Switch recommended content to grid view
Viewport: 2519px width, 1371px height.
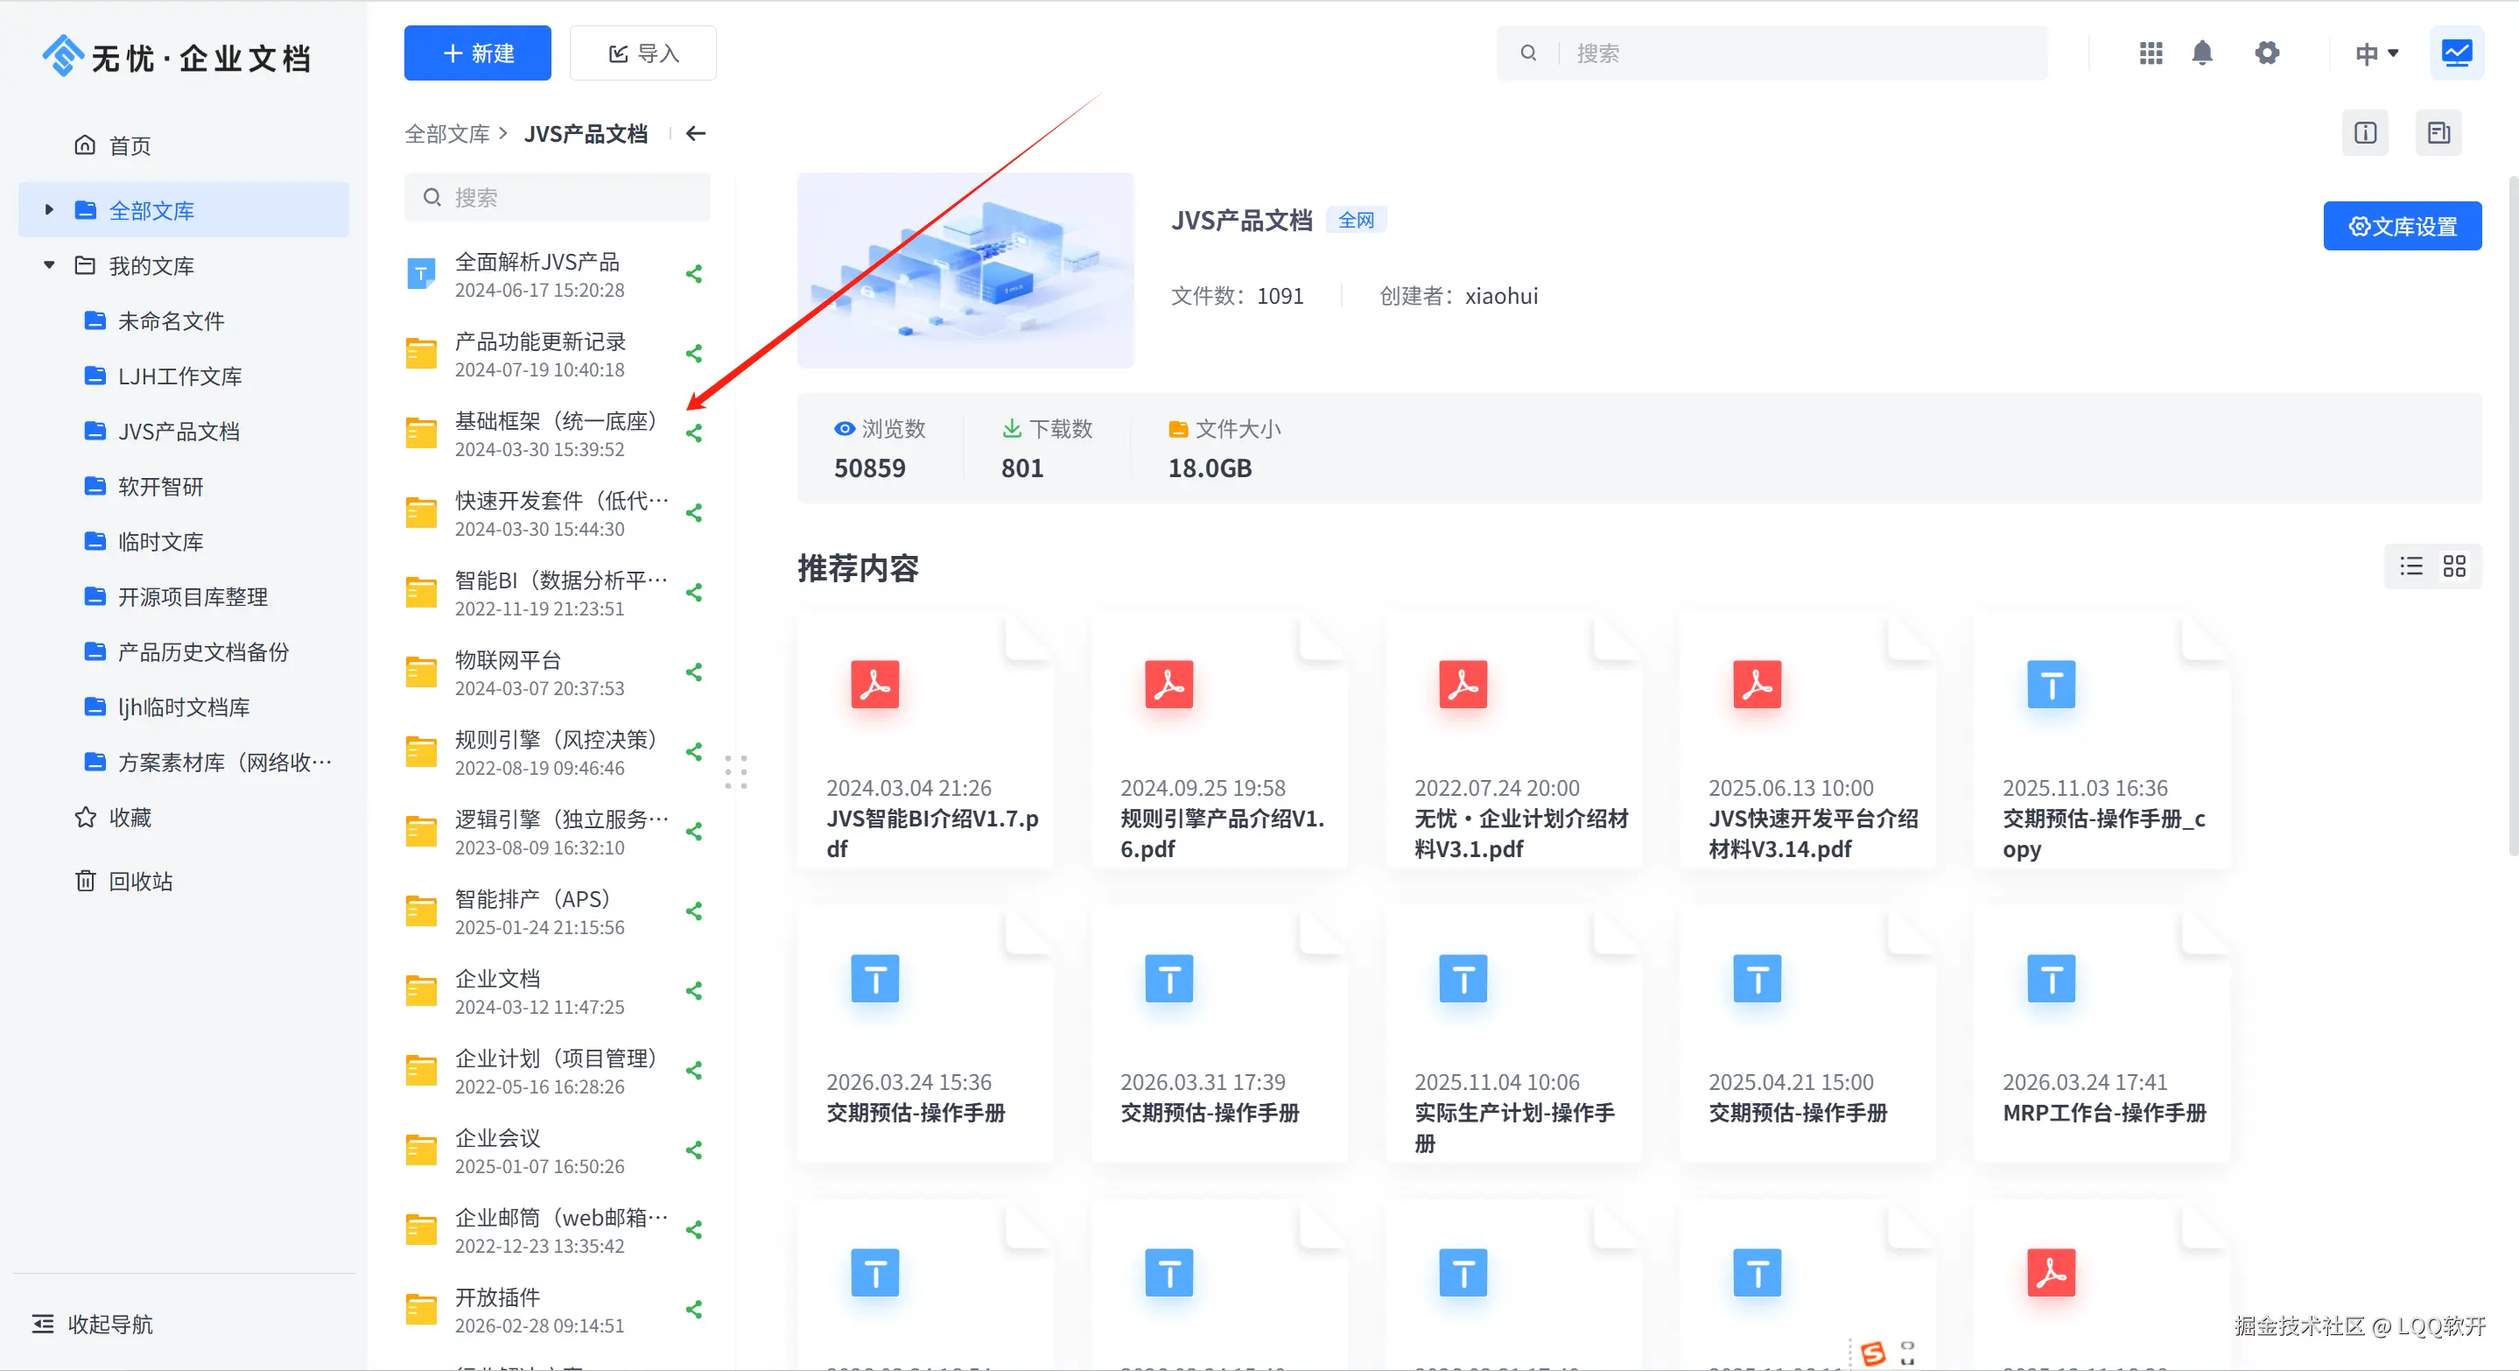2454,566
